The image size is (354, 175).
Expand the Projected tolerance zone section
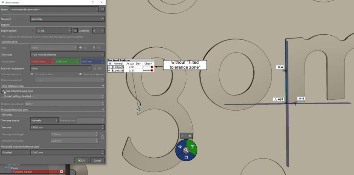tap(103, 110)
